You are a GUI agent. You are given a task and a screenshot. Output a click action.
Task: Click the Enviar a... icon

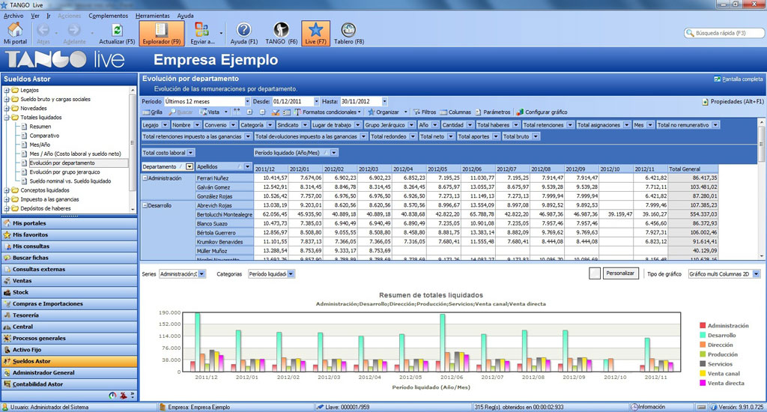(x=201, y=30)
